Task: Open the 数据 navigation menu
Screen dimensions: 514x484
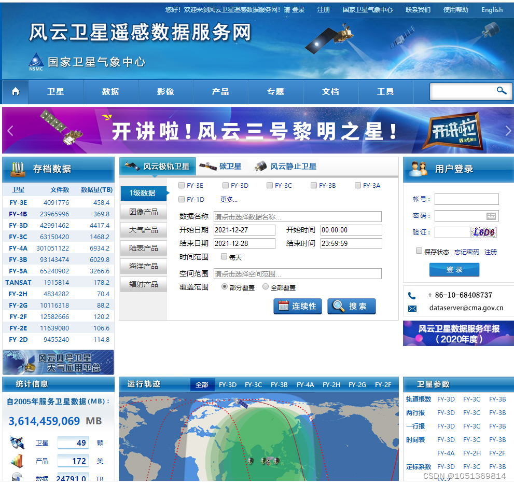Action: [x=111, y=92]
